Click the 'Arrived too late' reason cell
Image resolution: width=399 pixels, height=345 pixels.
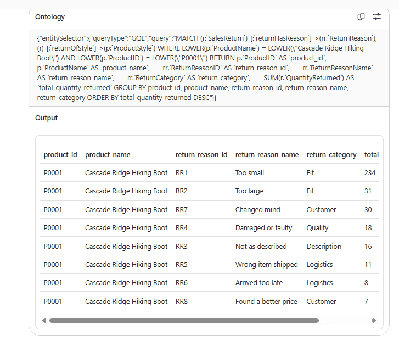[x=259, y=282]
